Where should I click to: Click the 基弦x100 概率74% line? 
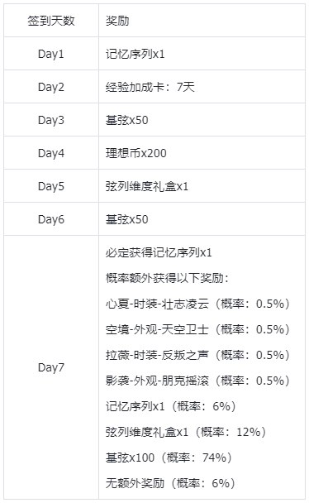(x=169, y=457)
